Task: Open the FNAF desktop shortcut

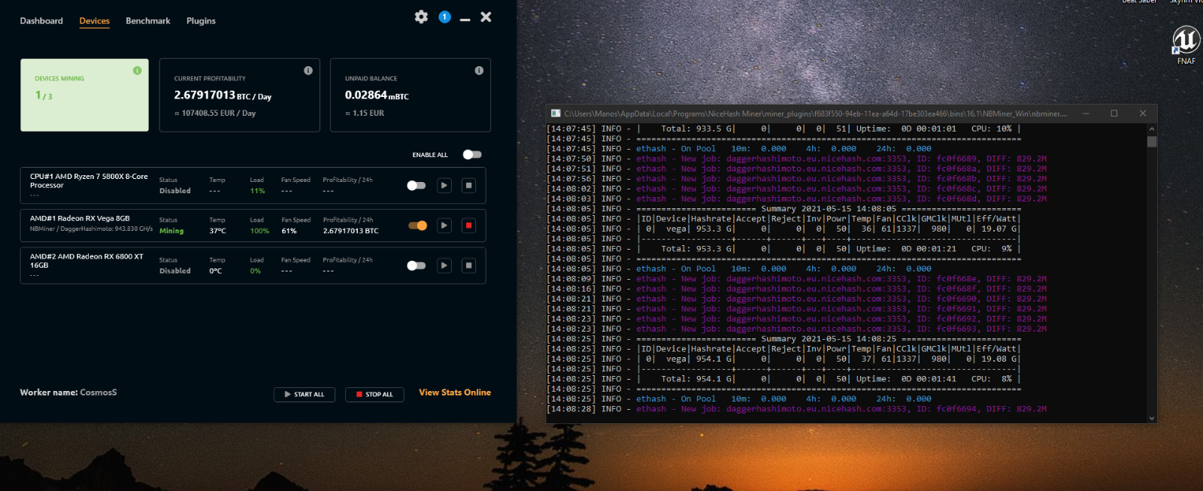Action: coord(1186,45)
